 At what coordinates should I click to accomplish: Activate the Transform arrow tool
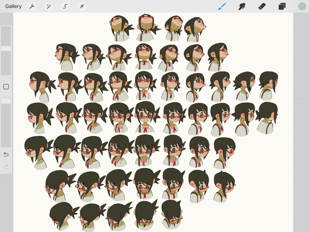(81, 6)
